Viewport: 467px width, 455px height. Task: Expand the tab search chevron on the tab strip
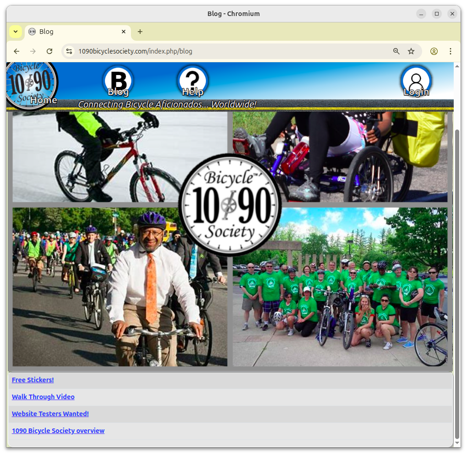(15, 32)
